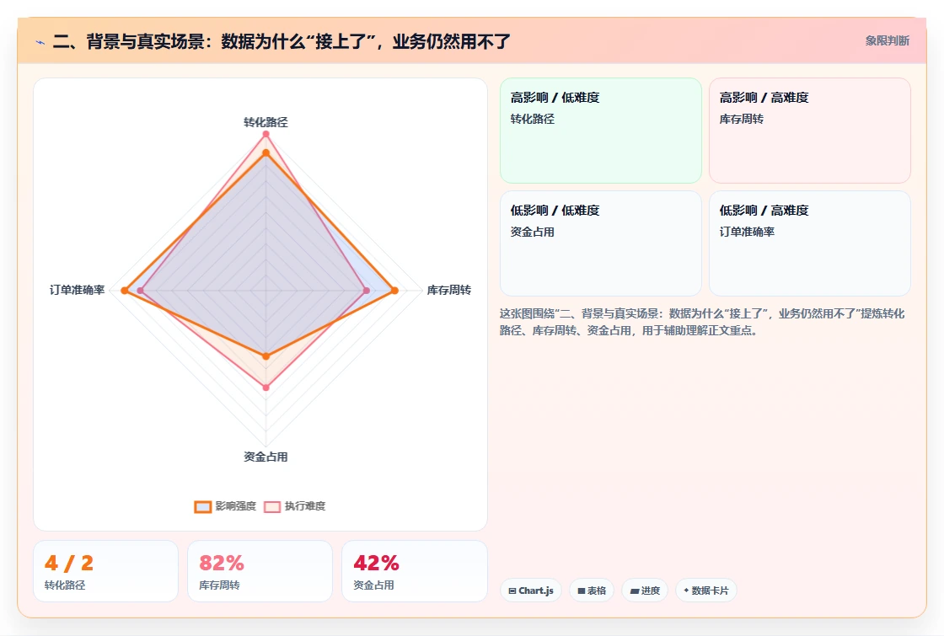Click the 转化路径 axis label atop the radar chart

click(265, 122)
